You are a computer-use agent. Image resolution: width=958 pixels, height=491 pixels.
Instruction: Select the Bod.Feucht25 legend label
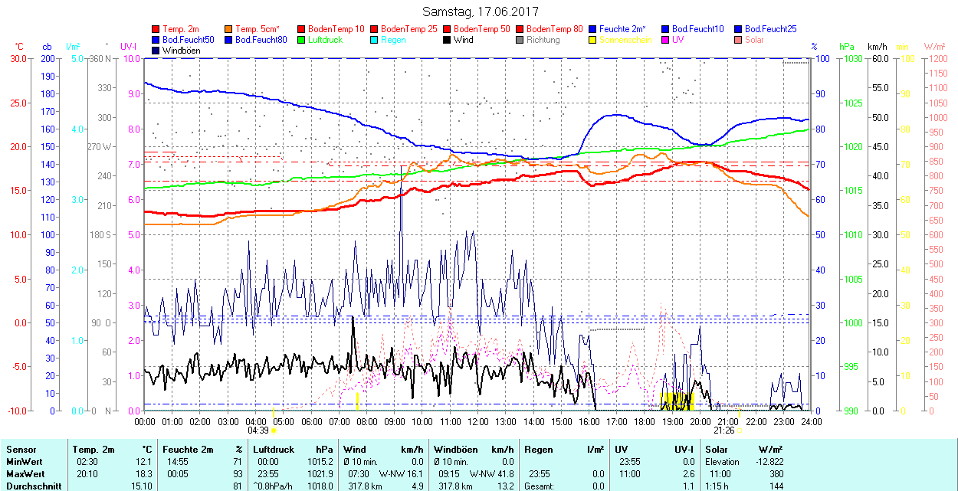tap(770, 29)
